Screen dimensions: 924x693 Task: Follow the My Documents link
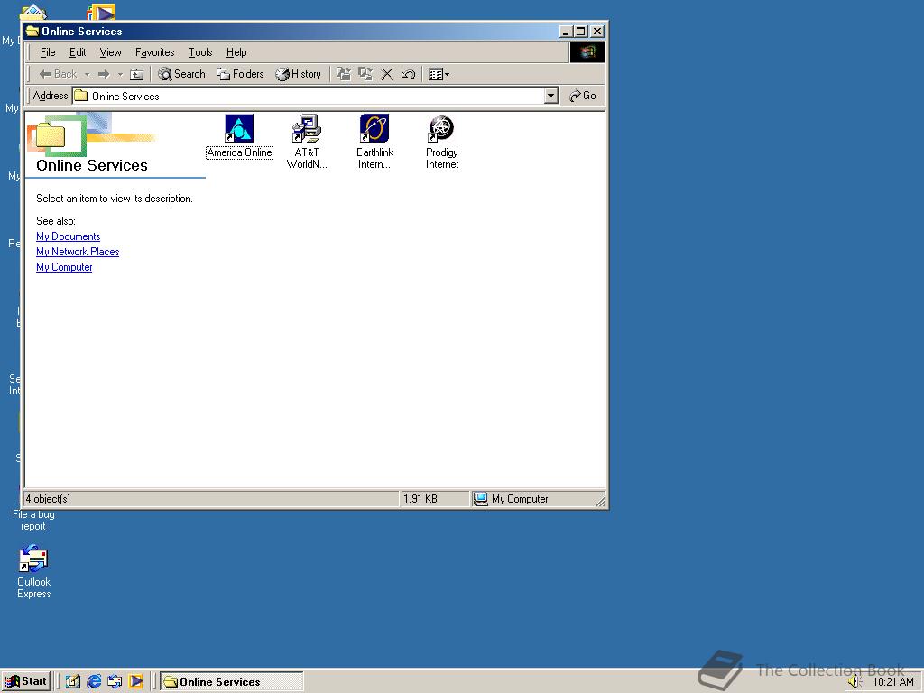pyautogui.click(x=68, y=236)
